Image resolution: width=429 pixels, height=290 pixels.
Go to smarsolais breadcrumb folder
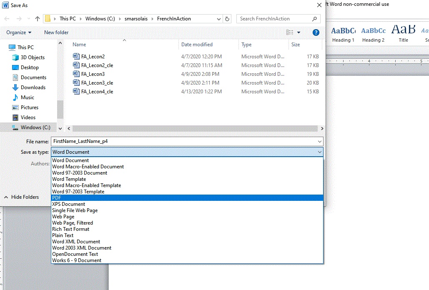(x=136, y=19)
